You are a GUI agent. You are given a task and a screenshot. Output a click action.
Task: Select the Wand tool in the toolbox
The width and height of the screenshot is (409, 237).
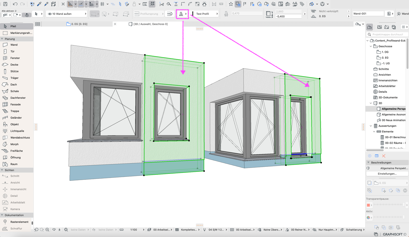point(17,45)
